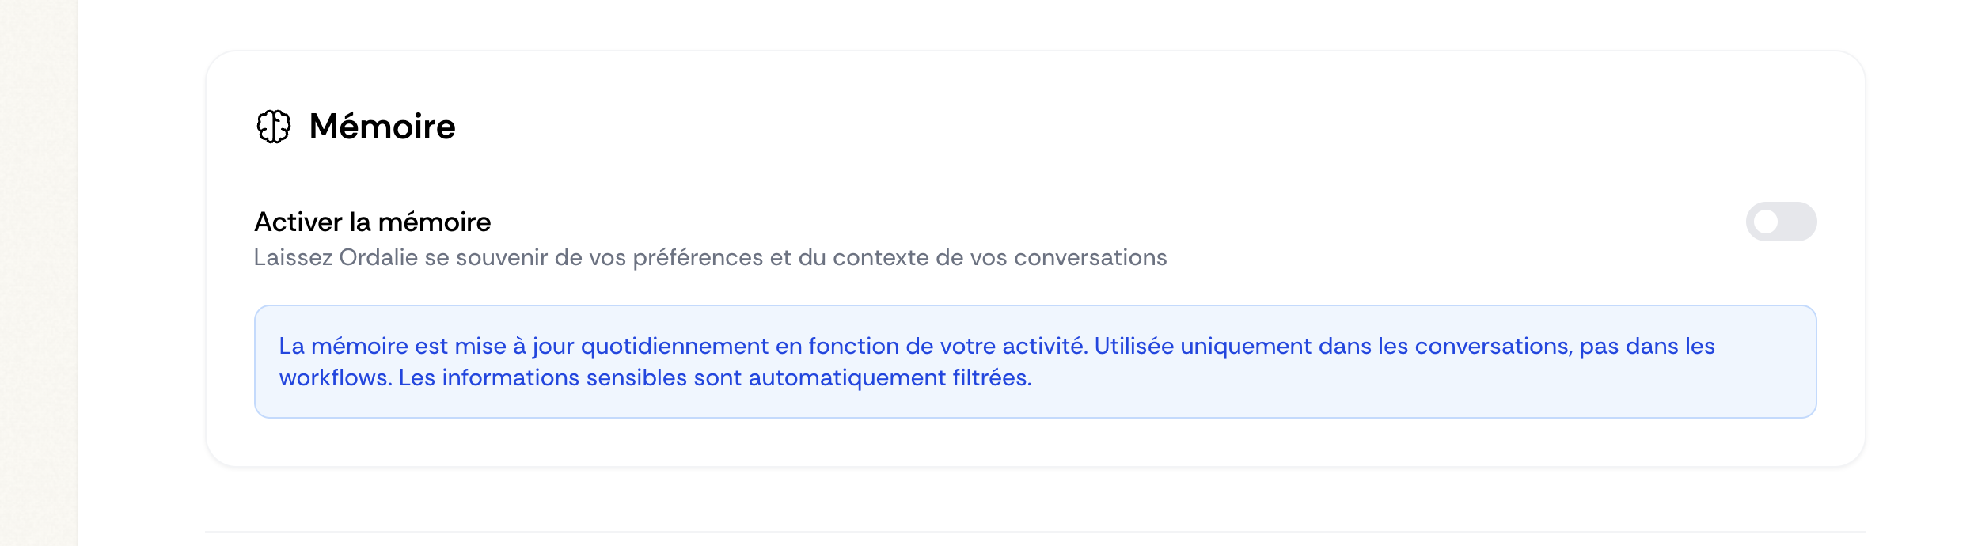Click the blank area above the Mémoire card
The width and height of the screenshot is (1974, 546).
coord(1029,24)
